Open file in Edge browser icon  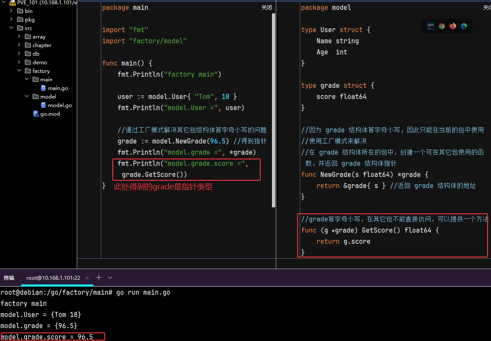point(464,26)
